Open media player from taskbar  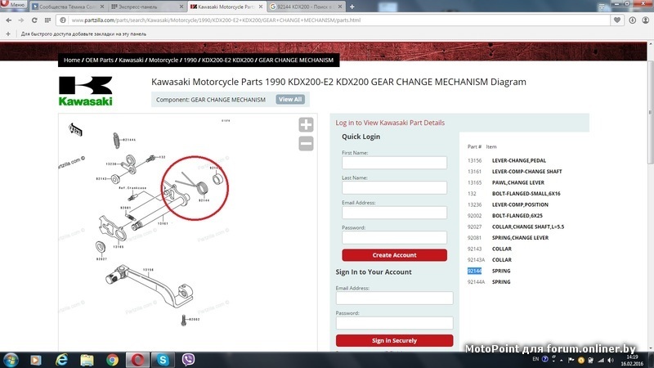[x=36, y=360]
